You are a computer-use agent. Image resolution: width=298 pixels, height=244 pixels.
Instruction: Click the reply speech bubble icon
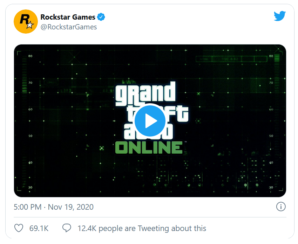67,229
